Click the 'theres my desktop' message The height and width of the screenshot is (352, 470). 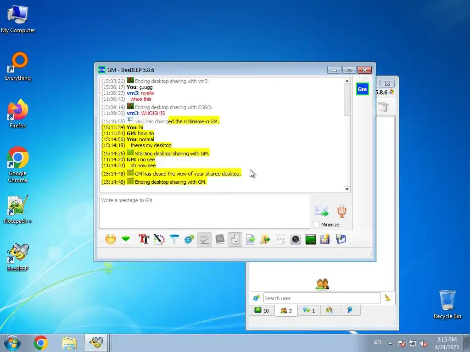coord(151,145)
